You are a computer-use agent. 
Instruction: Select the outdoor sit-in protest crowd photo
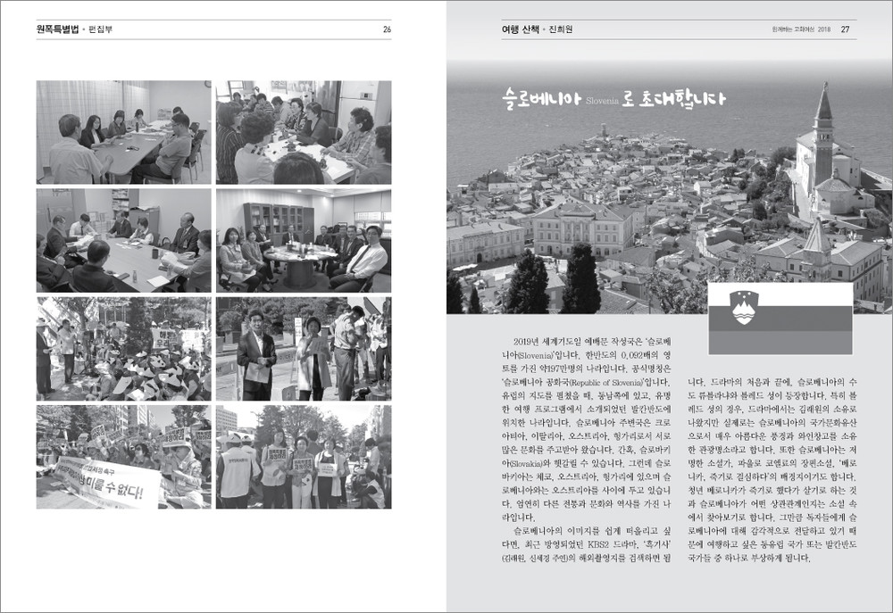click(123, 348)
